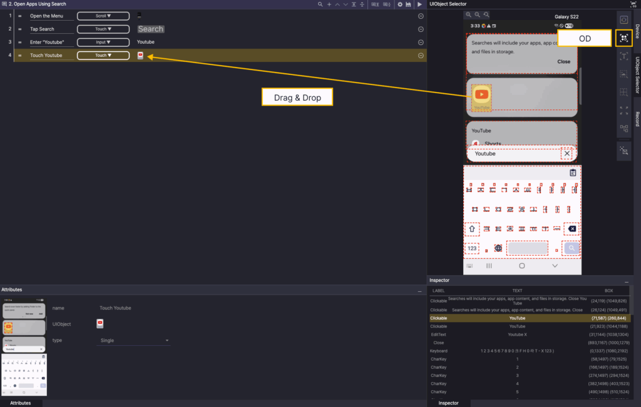Image resolution: width=641 pixels, height=407 pixels.
Task: Expand the type dropdown showing Single
Action: click(x=135, y=341)
